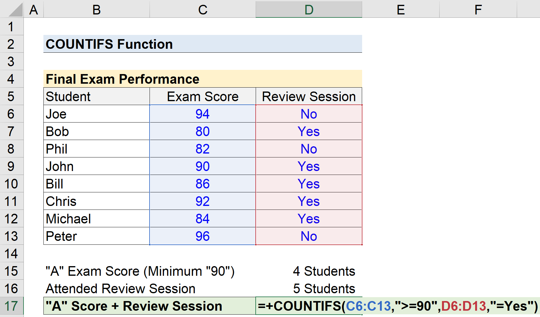This screenshot has width=540, height=317.
Task: Click Joe's Review Session 'No' cell
Action: click(x=309, y=114)
